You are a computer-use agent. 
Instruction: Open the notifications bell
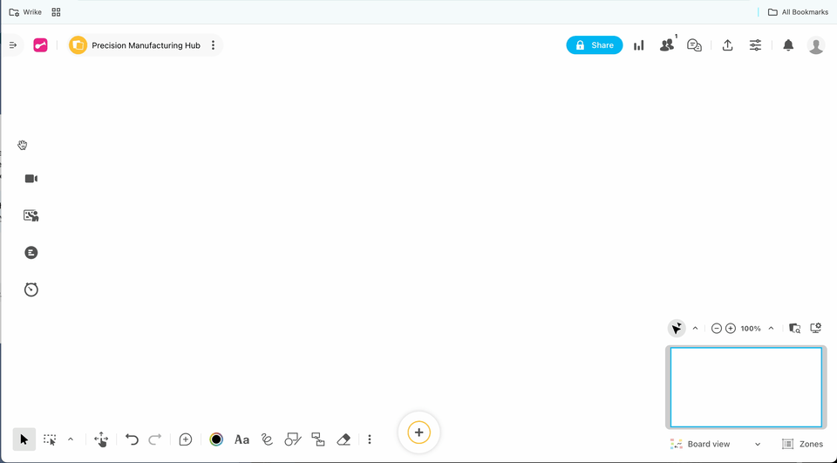[788, 45]
